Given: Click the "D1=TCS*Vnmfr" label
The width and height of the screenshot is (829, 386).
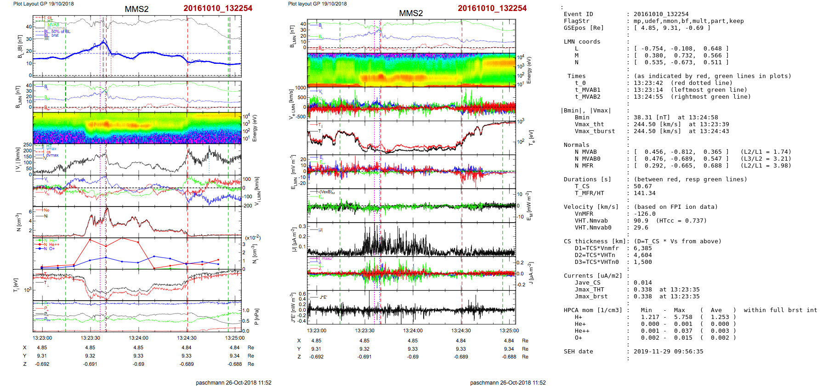Looking at the screenshot, I should pyautogui.click(x=596, y=248).
